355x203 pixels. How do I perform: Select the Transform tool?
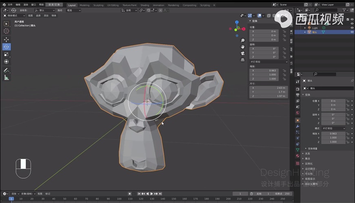click(x=7, y=61)
